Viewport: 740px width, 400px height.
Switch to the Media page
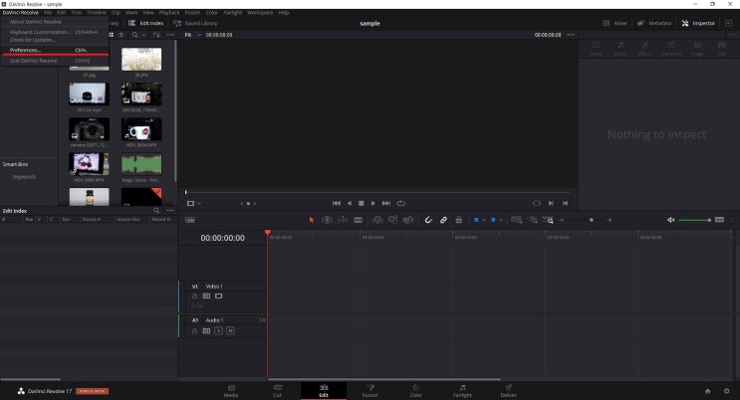[x=231, y=391]
